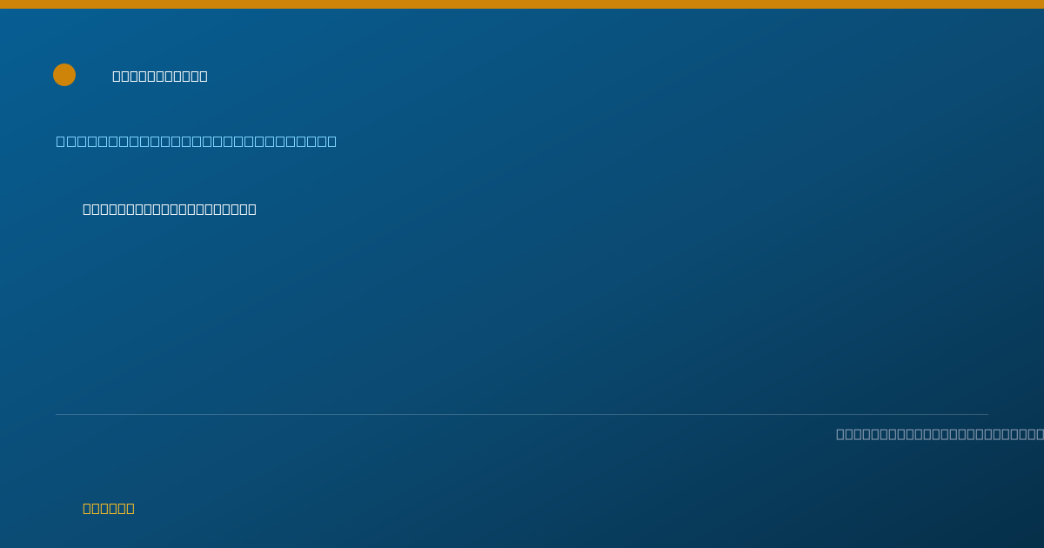Viewport: 1044px width, 548px height.
Task: Click the gray caption text below the divider
Action: coord(940,434)
